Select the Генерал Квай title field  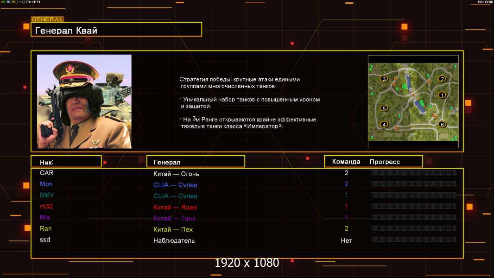[x=116, y=30]
